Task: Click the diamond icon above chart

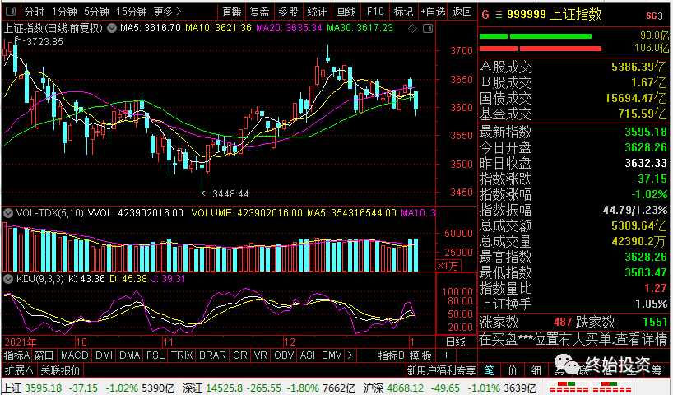Action: pos(412,29)
